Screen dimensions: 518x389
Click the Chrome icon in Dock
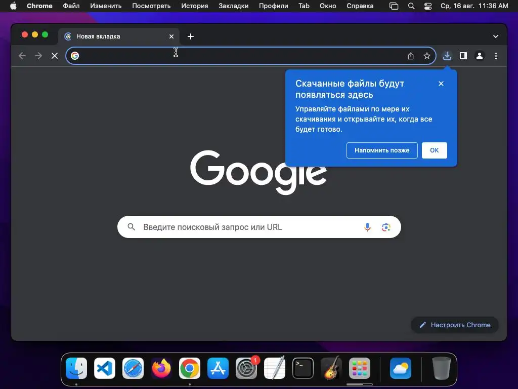click(x=190, y=368)
